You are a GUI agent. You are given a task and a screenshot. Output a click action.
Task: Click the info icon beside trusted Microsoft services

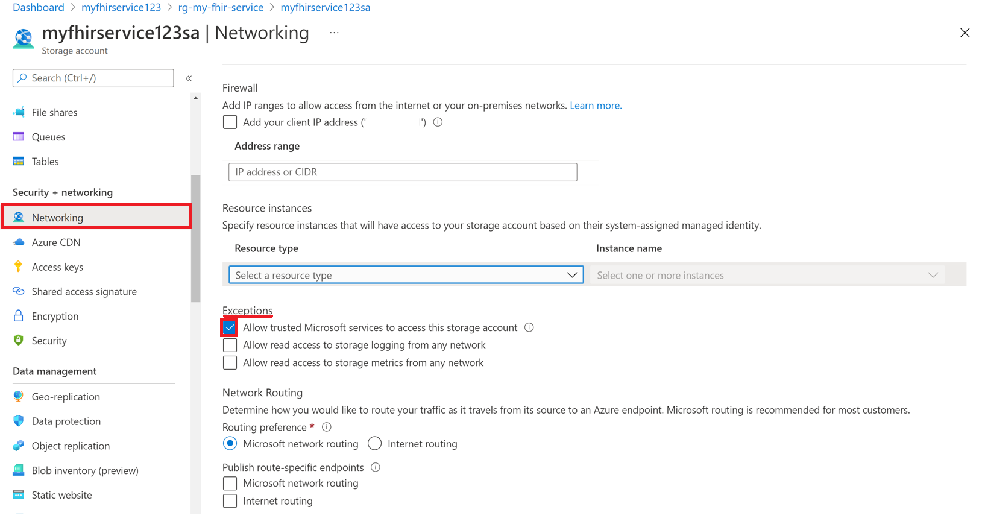529,327
